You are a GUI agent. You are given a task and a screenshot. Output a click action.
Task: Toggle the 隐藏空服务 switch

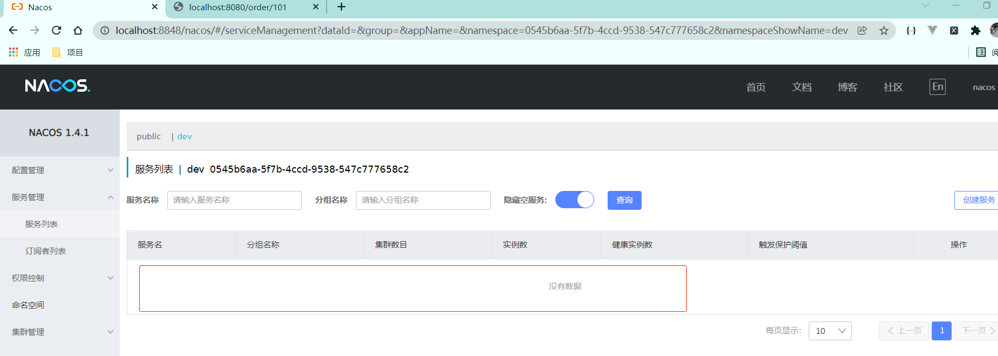575,200
